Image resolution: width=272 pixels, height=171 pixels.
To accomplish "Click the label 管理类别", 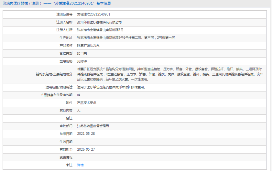I will click(x=66, y=53).
